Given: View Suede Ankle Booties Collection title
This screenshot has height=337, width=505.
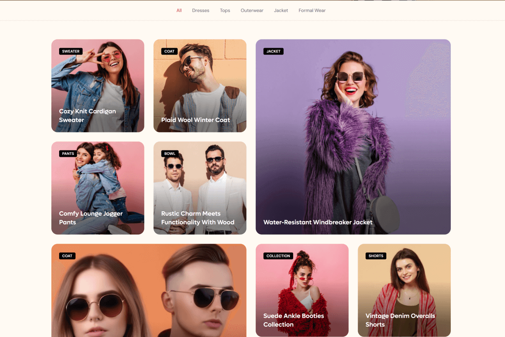Looking at the screenshot, I should click(293, 320).
